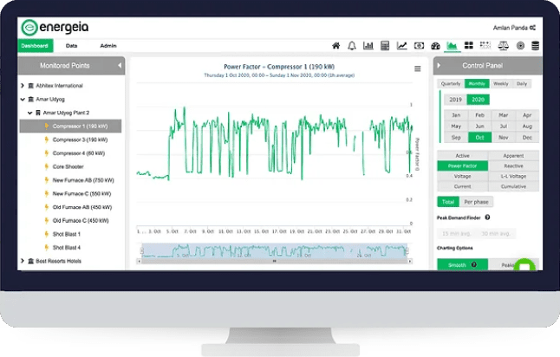This screenshot has width=560, height=357.
Task: Select the Smooth charting option
Action: [x=462, y=264]
